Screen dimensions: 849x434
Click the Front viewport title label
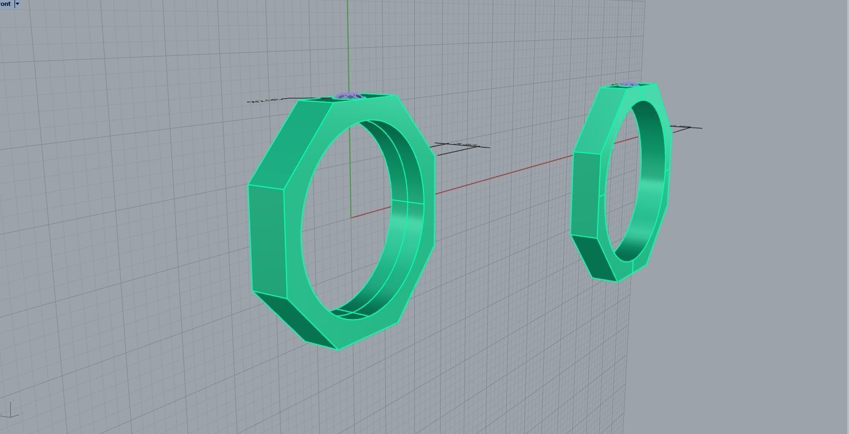(x=5, y=3)
